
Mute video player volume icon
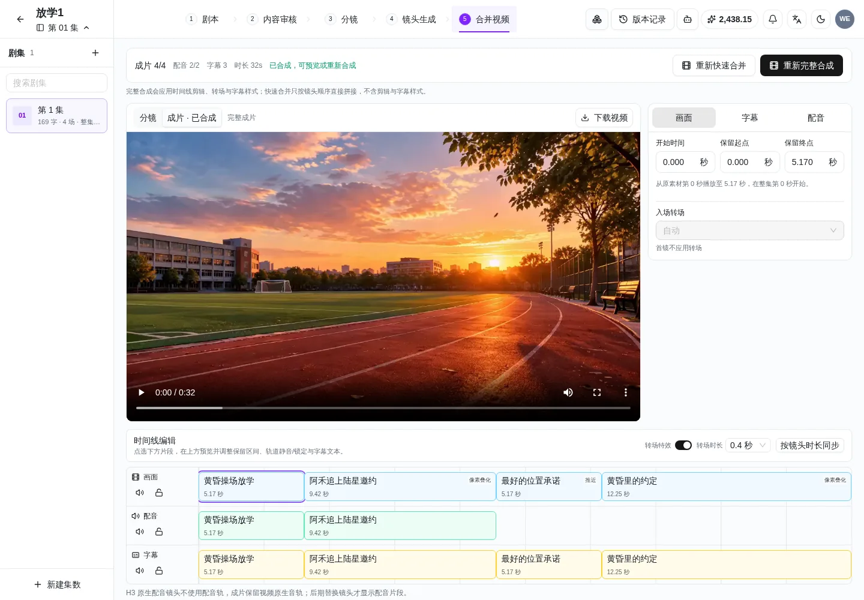coord(568,392)
